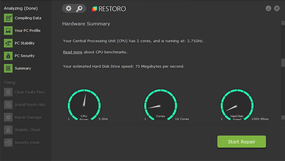Select Stability Check step label

(28, 130)
